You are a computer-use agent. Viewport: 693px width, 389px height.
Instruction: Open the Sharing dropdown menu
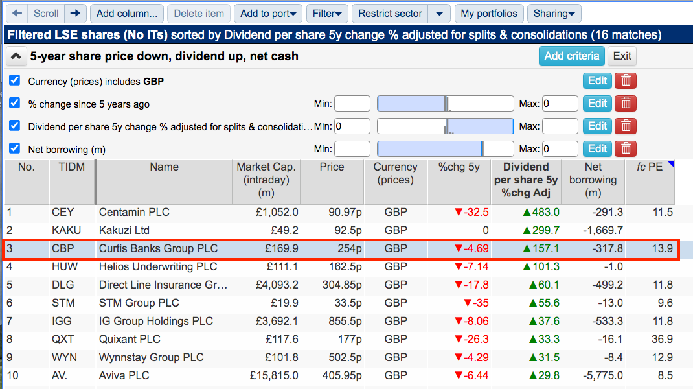click(x=554, y=14)
